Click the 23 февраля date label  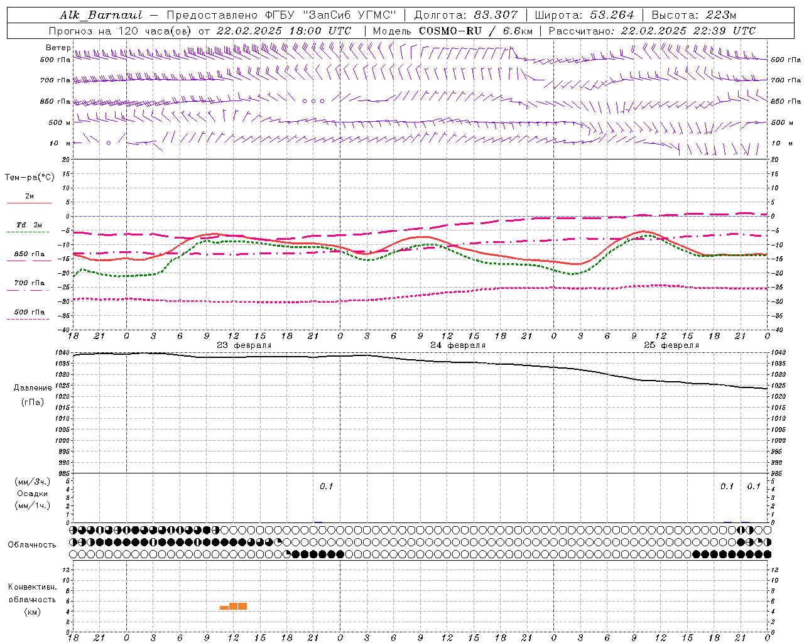(244, 345)
